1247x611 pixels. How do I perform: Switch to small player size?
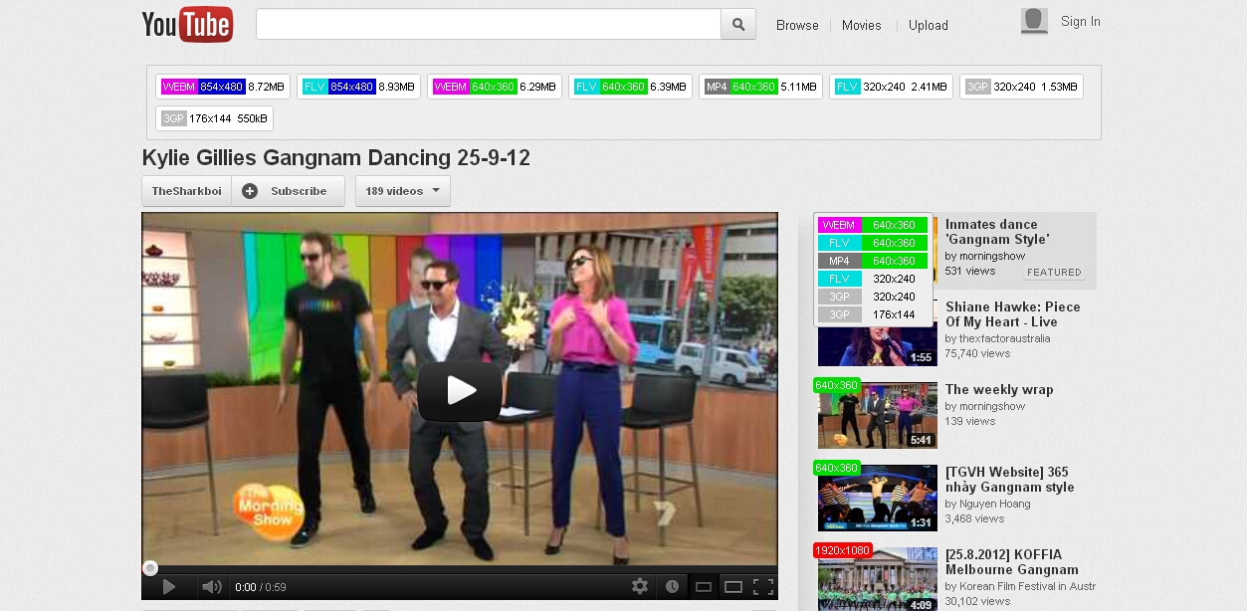tap(703, 587)
